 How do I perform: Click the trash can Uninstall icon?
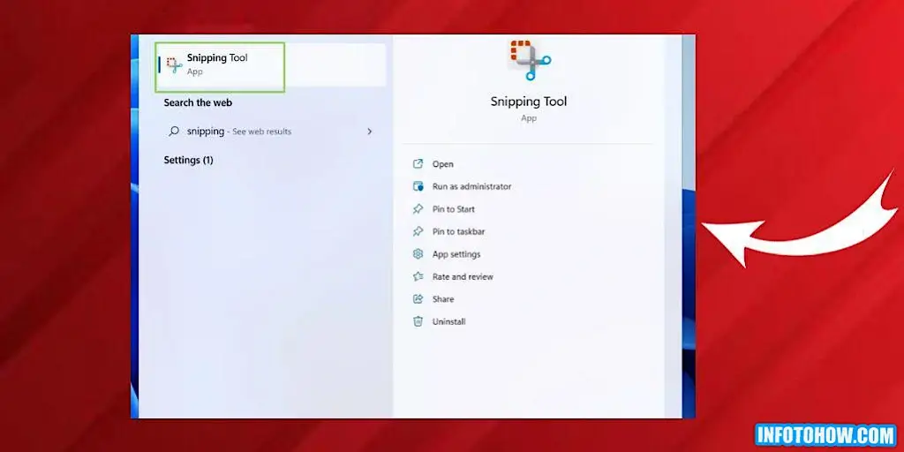point(418,321)
